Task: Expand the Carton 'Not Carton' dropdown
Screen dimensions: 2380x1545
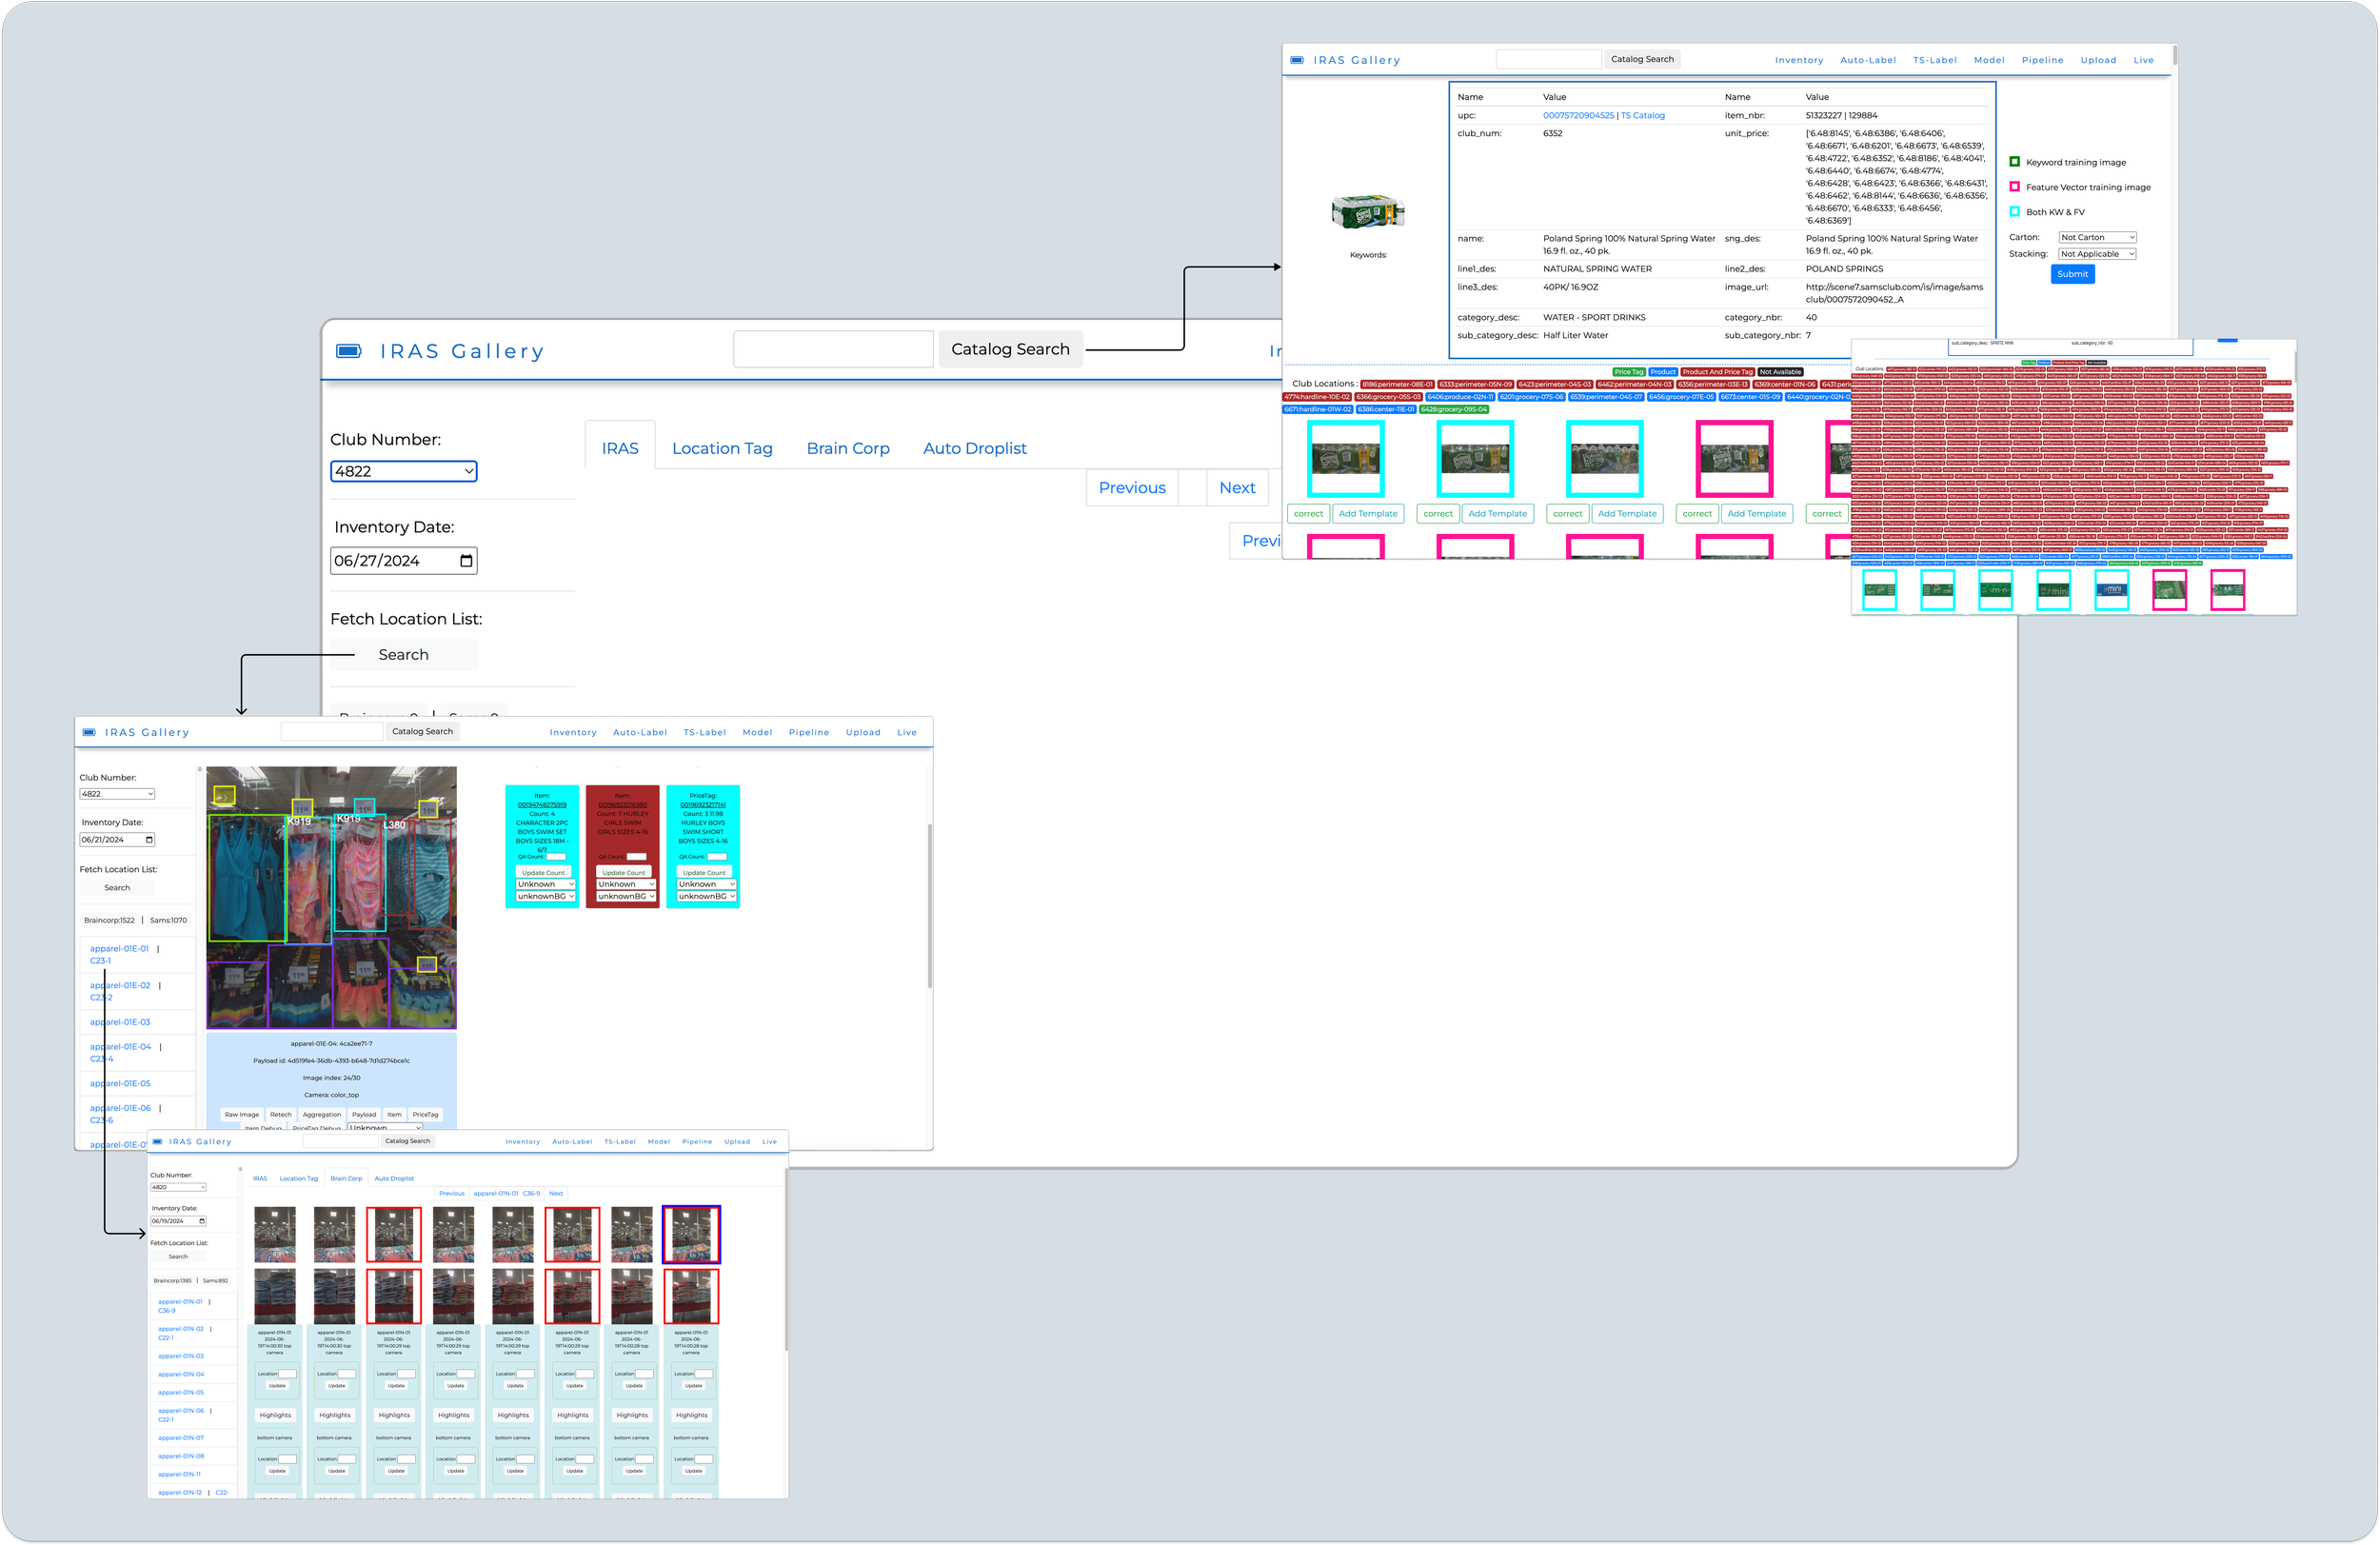Action: tap(2096, 238)
